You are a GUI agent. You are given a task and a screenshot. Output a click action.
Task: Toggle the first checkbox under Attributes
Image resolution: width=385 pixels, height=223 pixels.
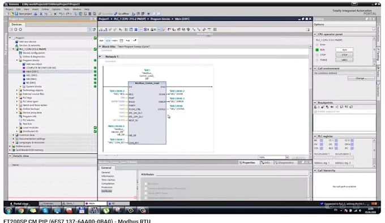(x=146, y=183)
